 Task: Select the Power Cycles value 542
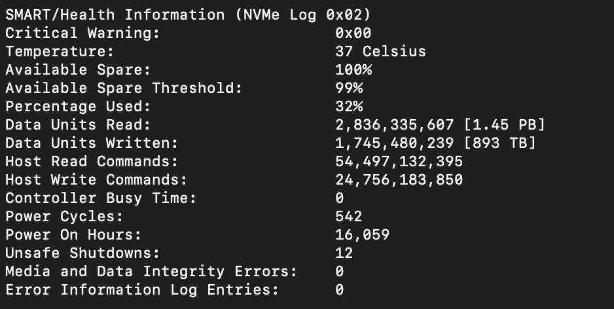pyautogui.click(x=348, y=217)
